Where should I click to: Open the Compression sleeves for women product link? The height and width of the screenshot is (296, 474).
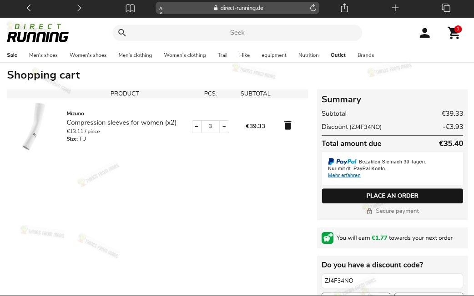pos(121,123)
